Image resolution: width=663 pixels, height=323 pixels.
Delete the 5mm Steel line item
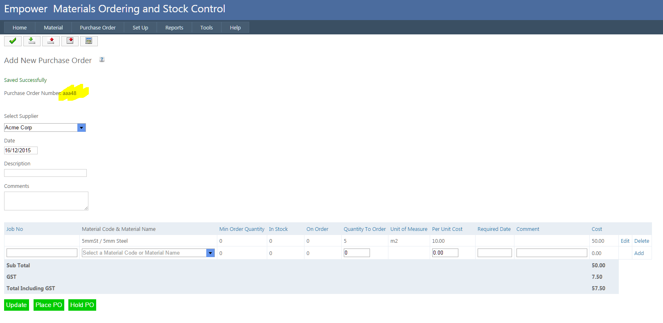point(642,241)
